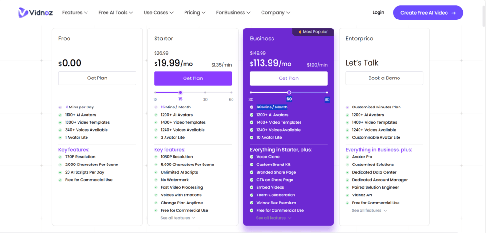Expand See all features in Starter card

click(x=178, y=218)
